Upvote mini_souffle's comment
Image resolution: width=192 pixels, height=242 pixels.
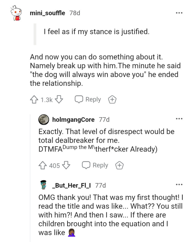tap(34, 99)
